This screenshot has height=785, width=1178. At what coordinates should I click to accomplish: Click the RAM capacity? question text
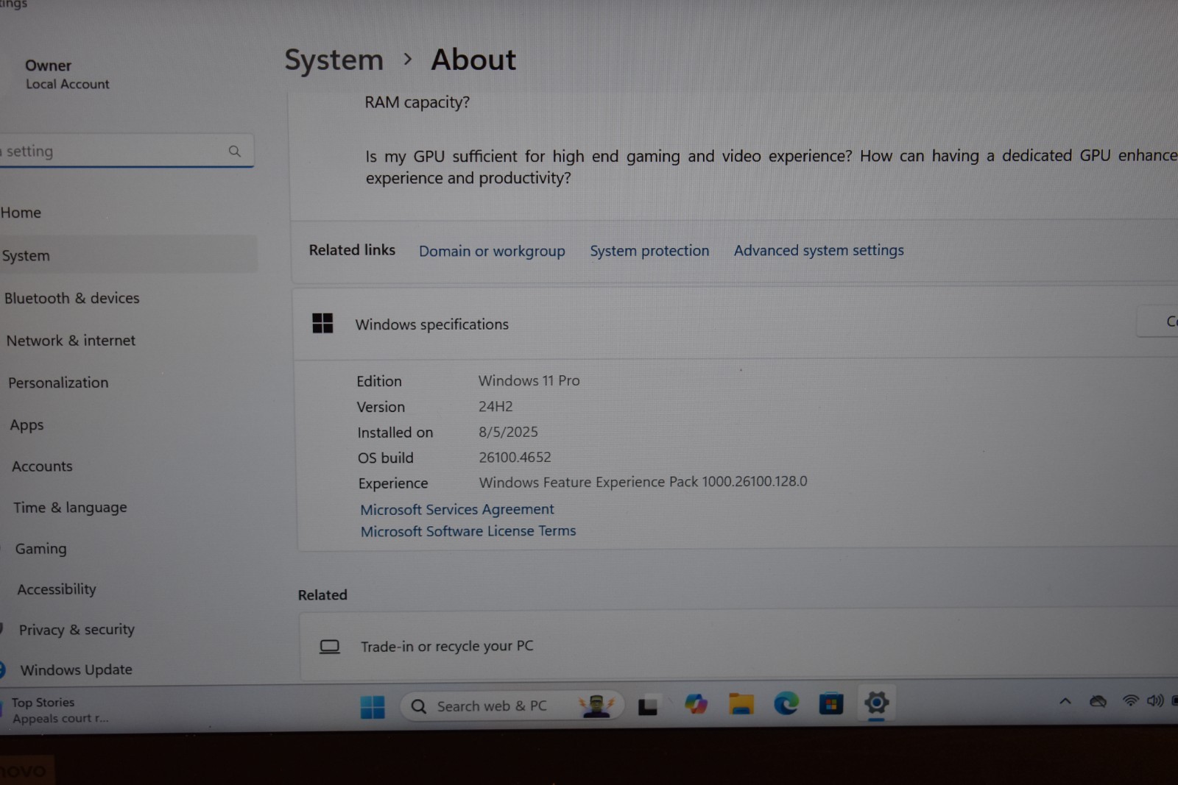click(x=417, y=102)
